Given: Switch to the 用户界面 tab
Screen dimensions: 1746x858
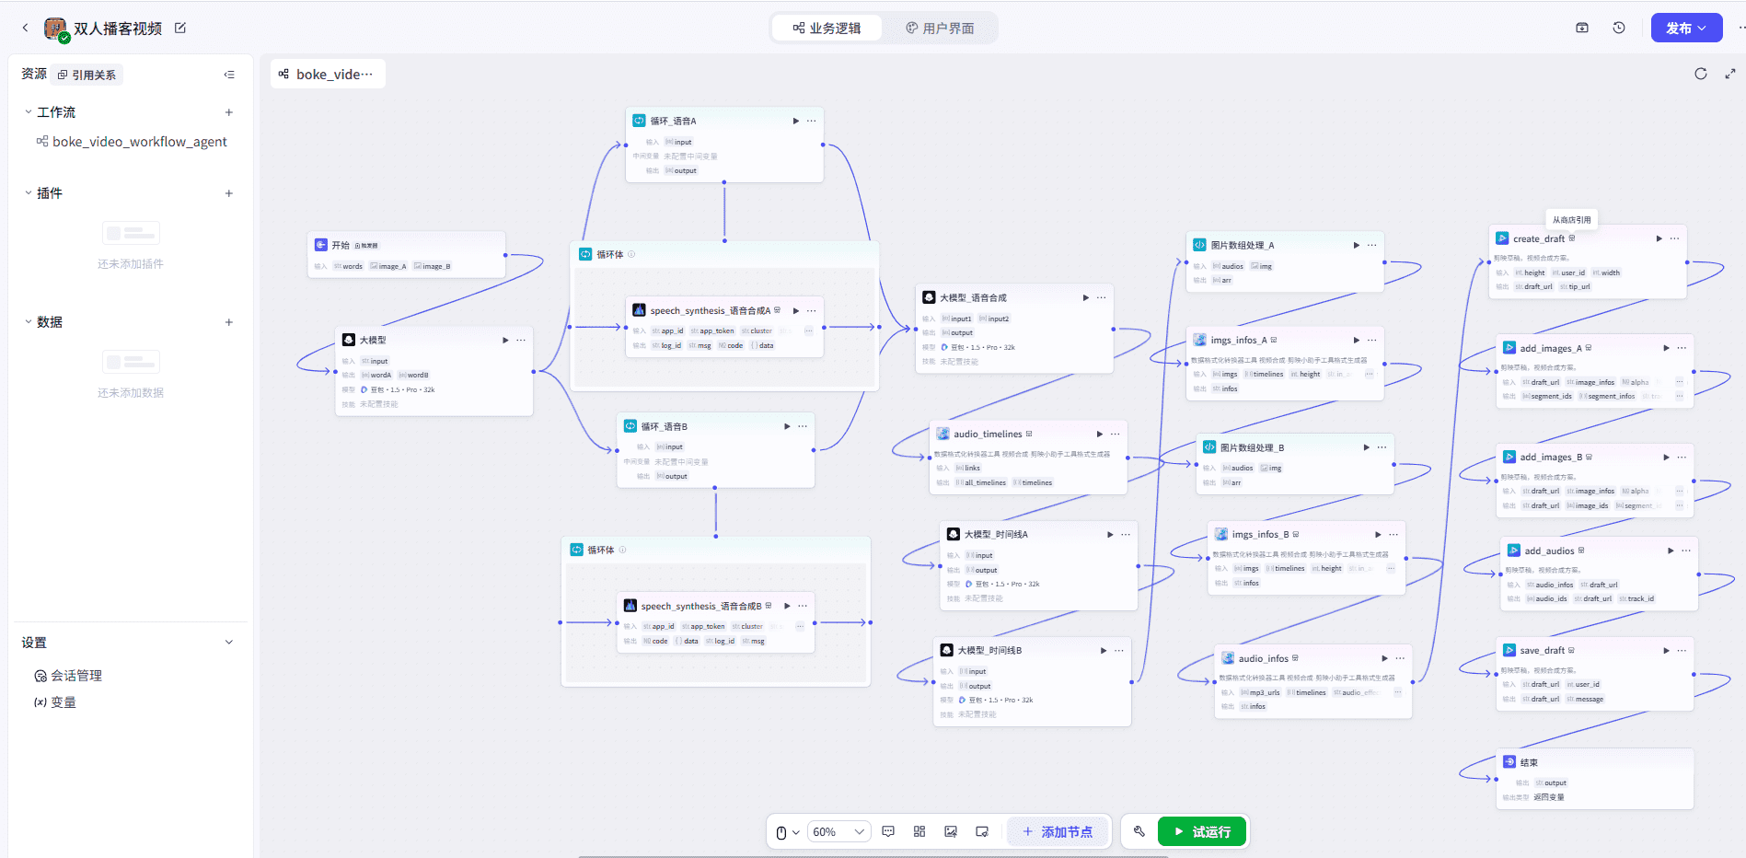Looking at the screenshot, I should (940, 29).
